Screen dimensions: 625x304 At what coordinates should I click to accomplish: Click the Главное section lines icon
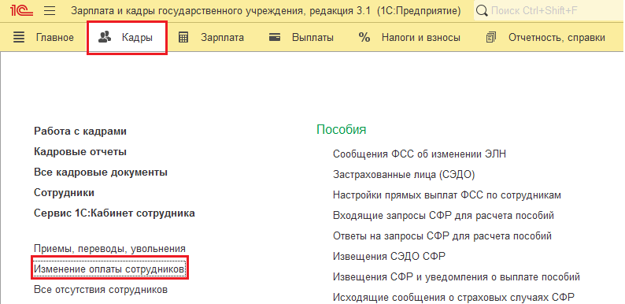[x=19, y=38]
